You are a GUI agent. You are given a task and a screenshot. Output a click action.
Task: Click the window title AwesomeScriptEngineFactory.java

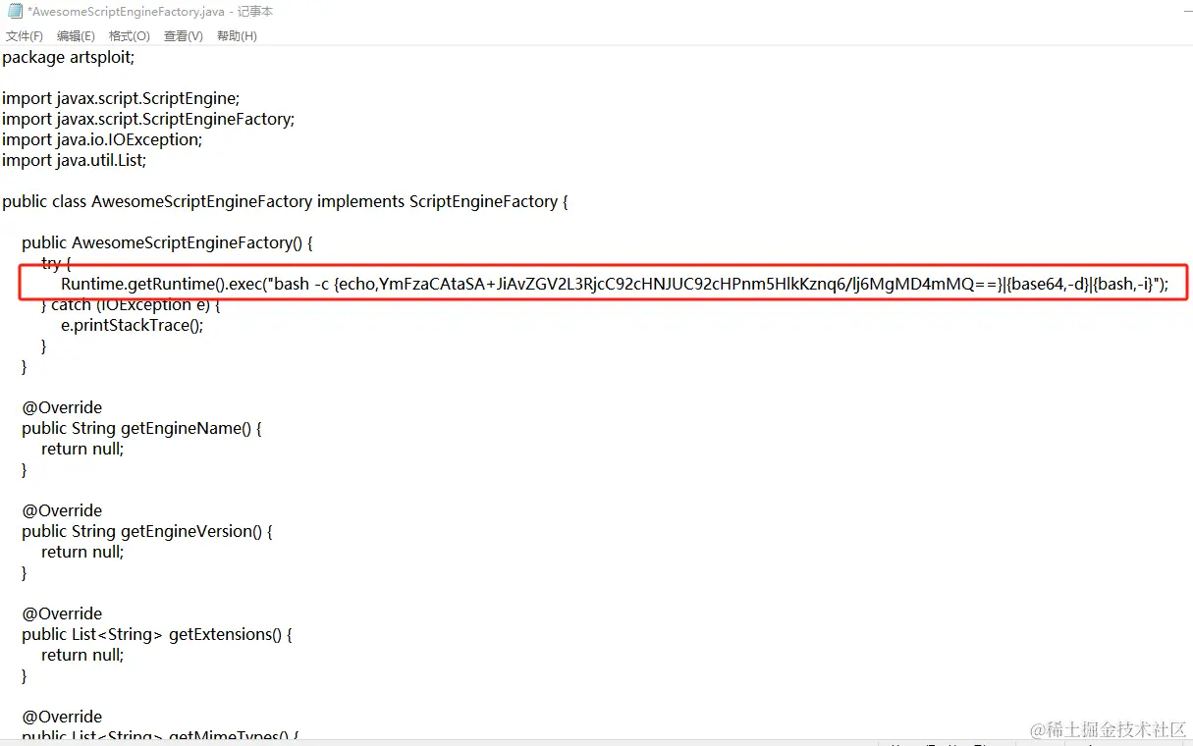[x=151, y=12]
